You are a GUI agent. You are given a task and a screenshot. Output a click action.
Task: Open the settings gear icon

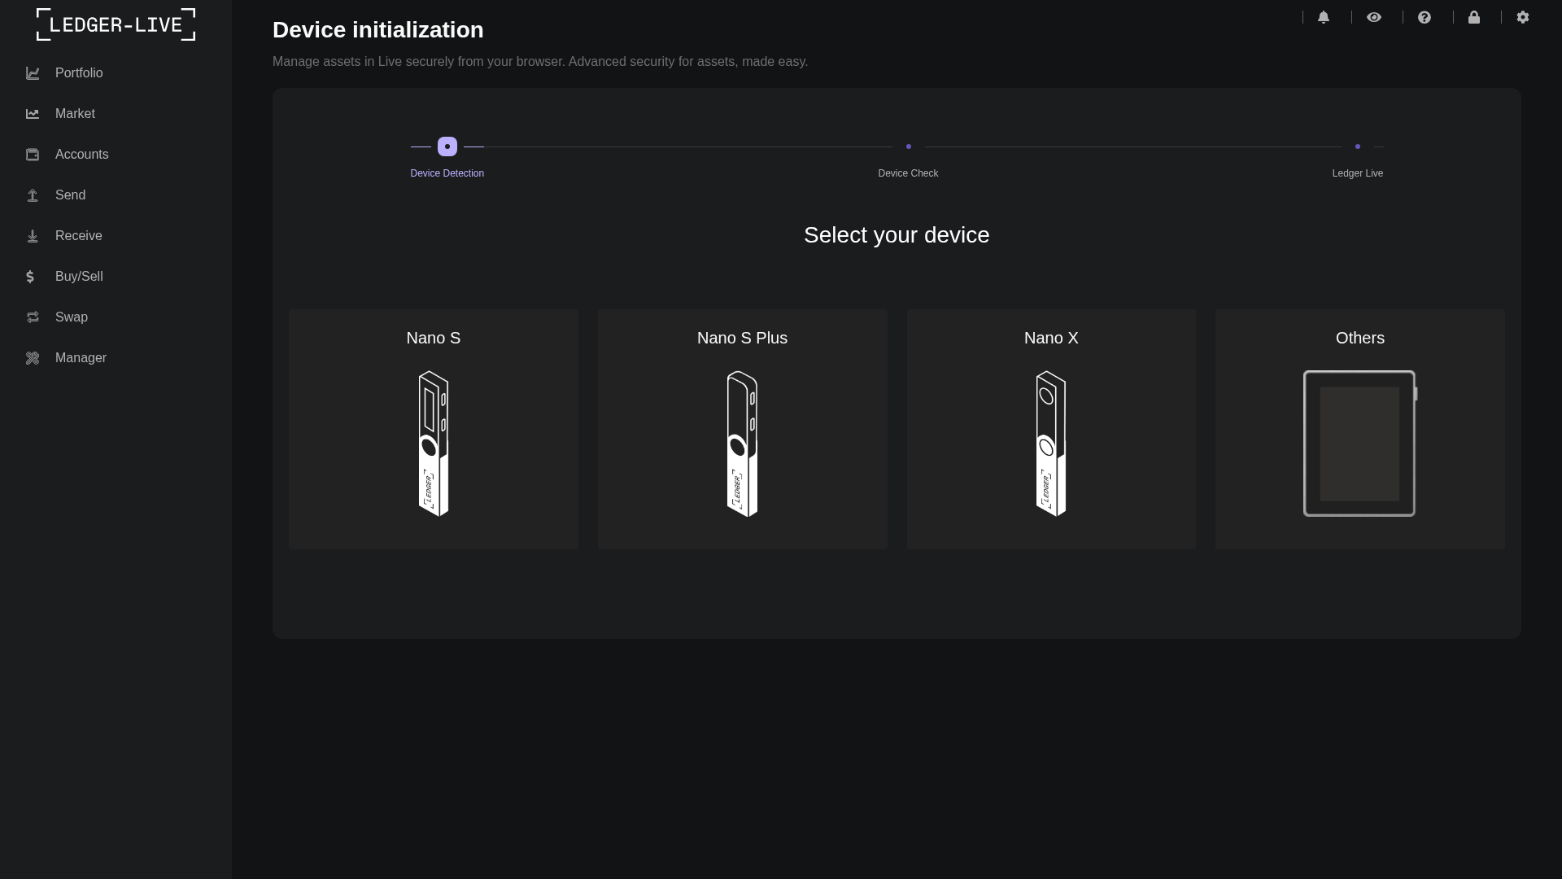coord(1523,17)
